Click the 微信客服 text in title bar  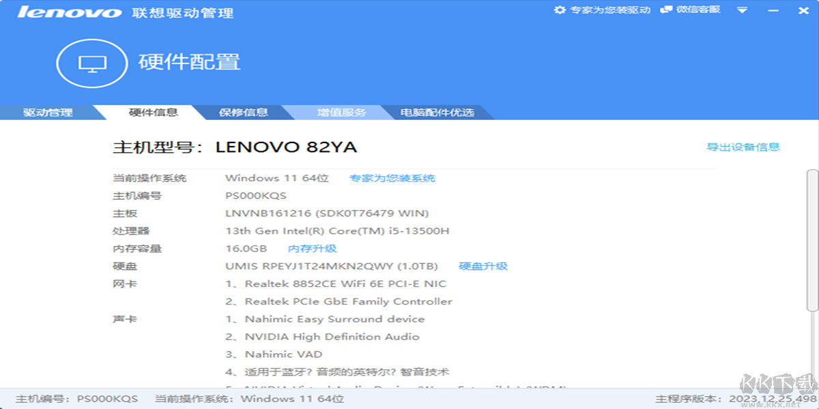click(698, 10)
